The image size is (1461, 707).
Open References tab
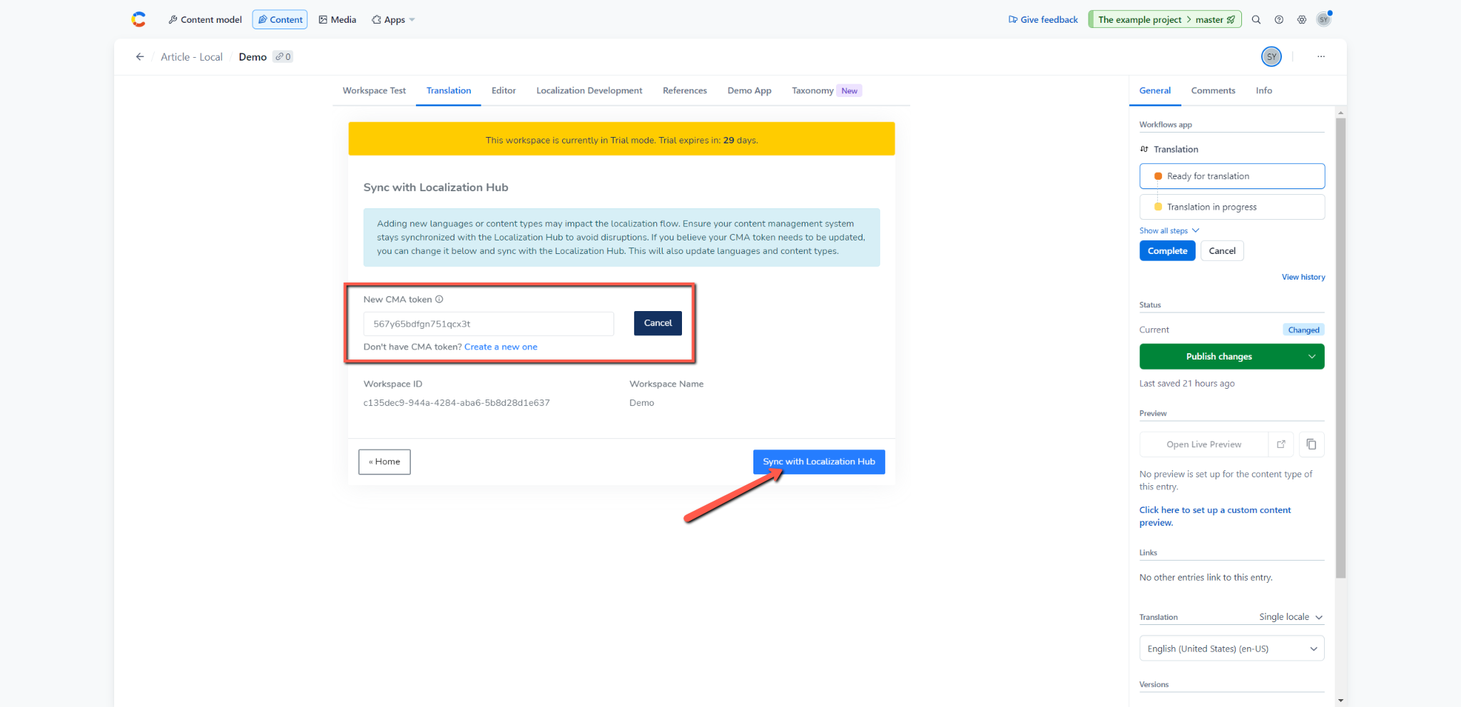pos(685,91)
